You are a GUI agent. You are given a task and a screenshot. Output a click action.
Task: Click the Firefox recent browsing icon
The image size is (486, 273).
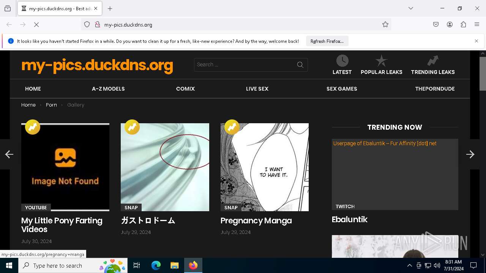coord(8,9)
